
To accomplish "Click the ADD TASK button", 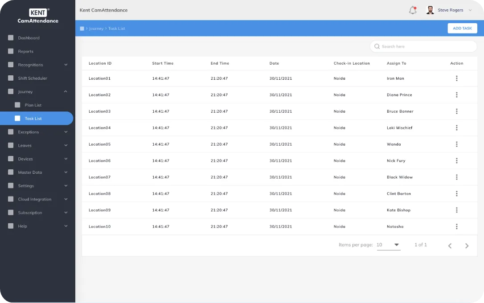I will point(462,28).
